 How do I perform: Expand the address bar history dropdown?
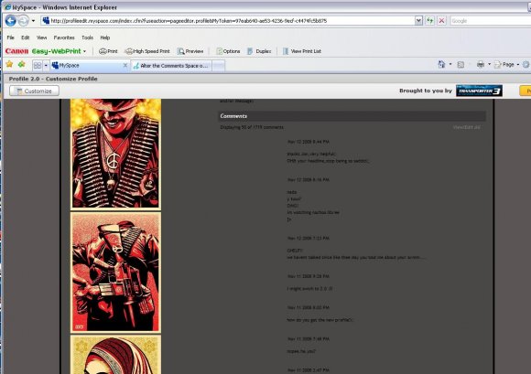[418, 21]
